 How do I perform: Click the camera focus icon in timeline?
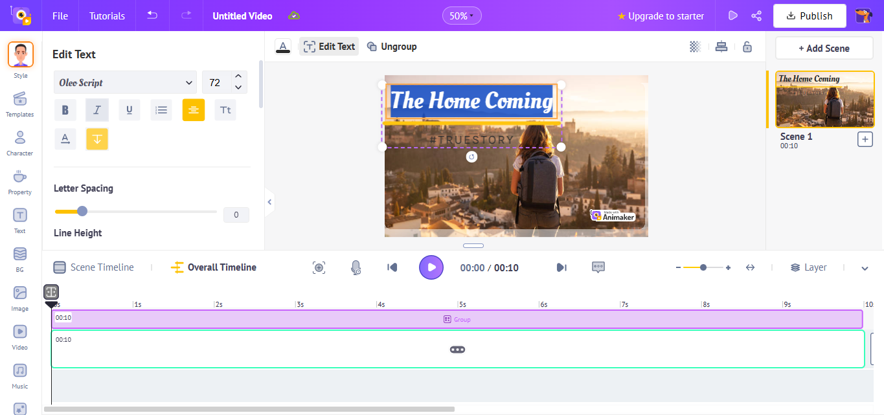[x=319, y=267]
